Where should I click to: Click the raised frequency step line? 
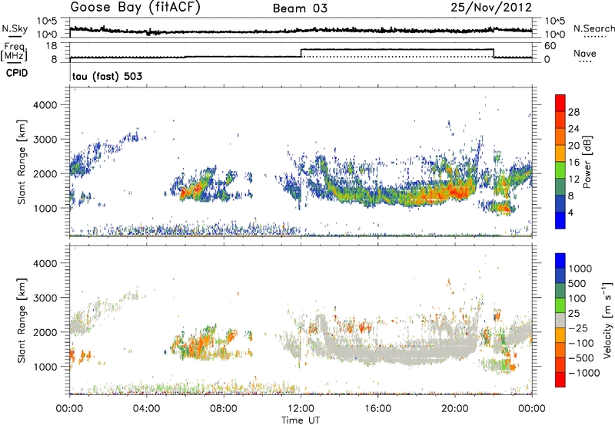pos(397,49)
